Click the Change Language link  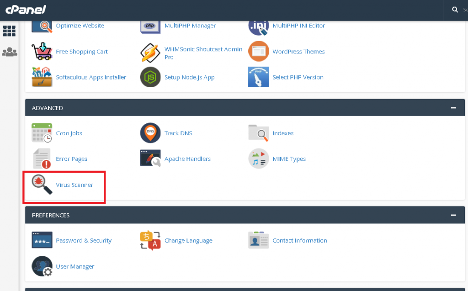tap(188, 240)
